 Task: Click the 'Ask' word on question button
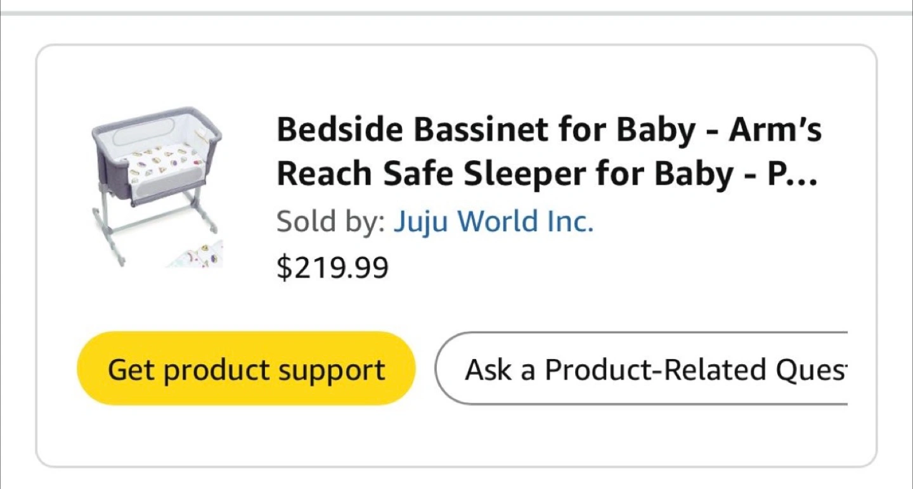click(488, 369)
